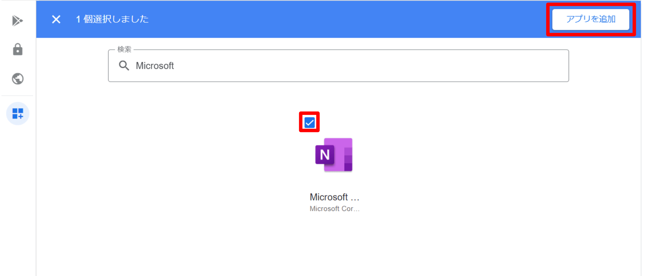Viewport: 647px width, 276px height.
Task: Open the Google Play store icon in sidebar
Action: [x=17, y=21]
